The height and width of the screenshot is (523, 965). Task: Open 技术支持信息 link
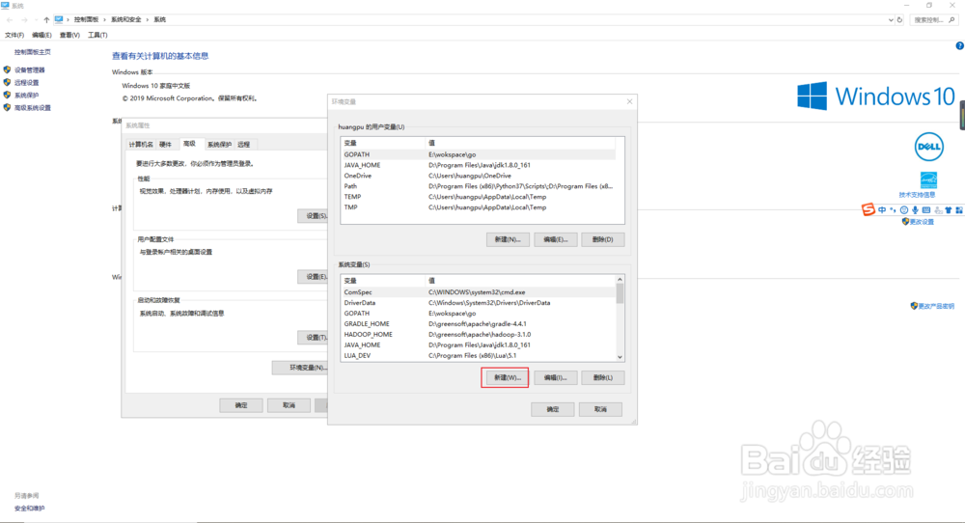917,194
